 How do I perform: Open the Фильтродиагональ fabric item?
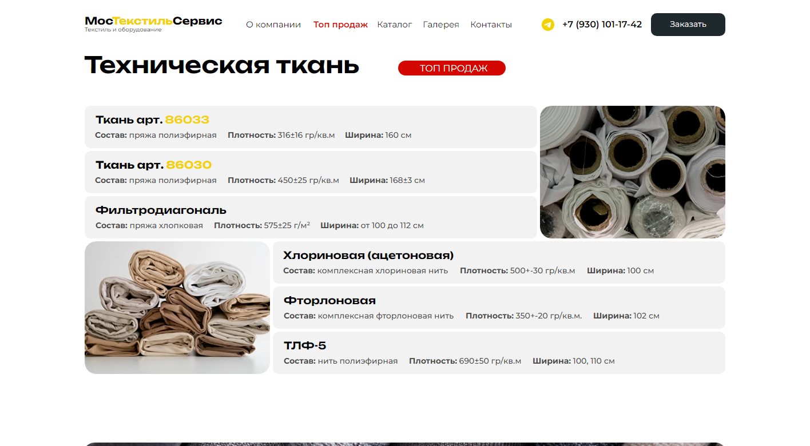click(311, 217)
